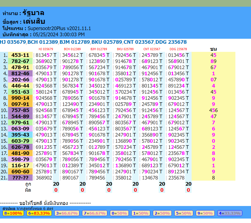251x223 pixels.
Task: Select result cell 626-78 in row 16
Action: tap(20, 147)
